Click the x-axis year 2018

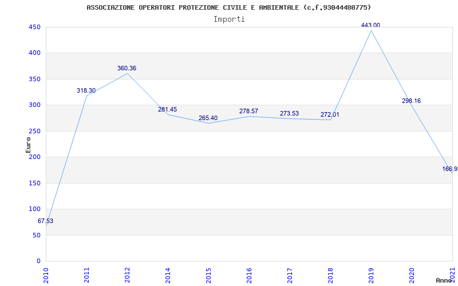330,275
